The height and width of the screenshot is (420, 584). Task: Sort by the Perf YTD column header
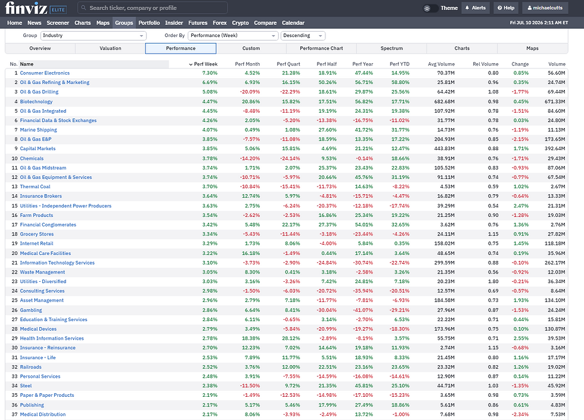pos(400,64)
